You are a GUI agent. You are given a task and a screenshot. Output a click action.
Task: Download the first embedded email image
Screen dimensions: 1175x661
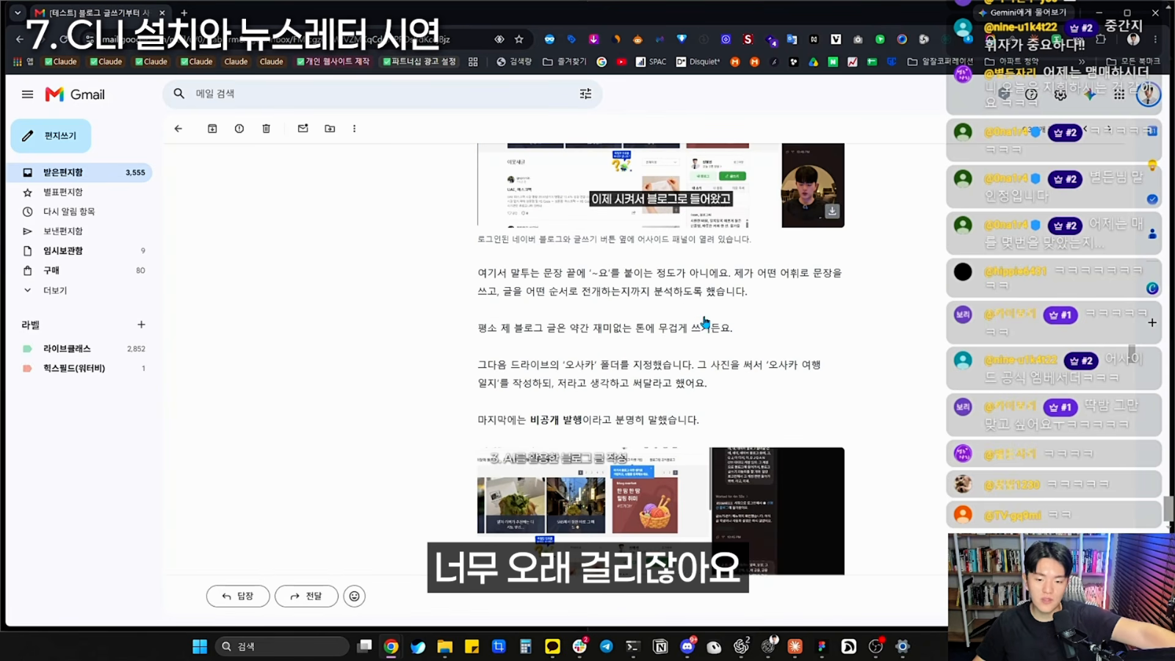pyautogui.click(x=832, y=211)
